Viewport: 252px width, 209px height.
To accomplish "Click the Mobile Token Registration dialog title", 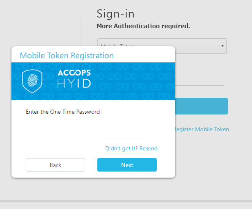I will 67,55.
